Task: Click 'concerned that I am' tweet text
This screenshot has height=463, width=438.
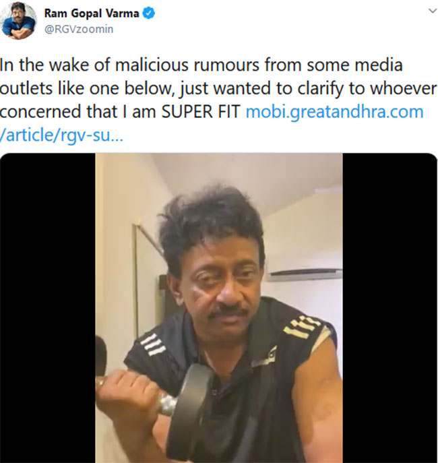Action: 78,112
